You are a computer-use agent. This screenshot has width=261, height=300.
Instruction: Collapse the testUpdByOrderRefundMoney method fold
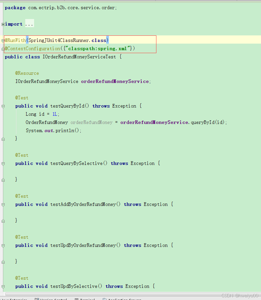pos(3,246)
